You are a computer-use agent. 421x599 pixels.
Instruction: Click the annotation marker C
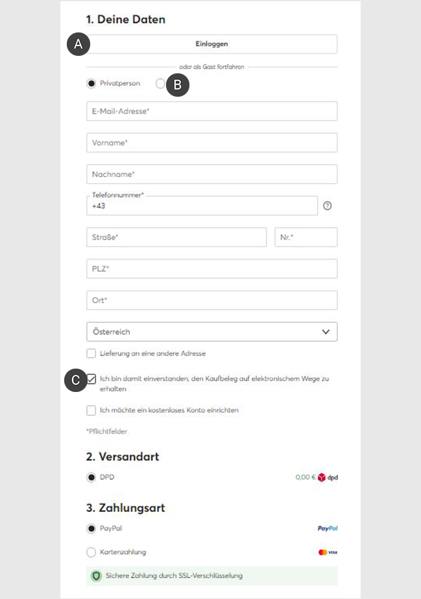(76, 380)
